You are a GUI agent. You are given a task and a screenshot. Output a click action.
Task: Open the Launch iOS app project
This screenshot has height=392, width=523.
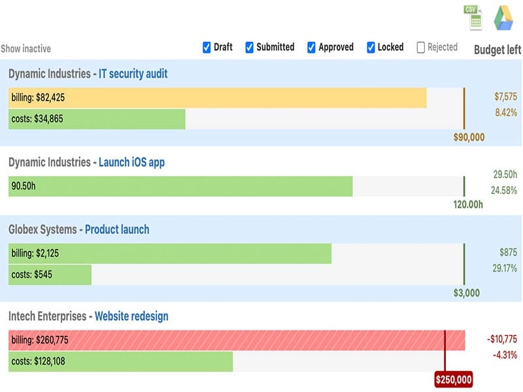131,163
